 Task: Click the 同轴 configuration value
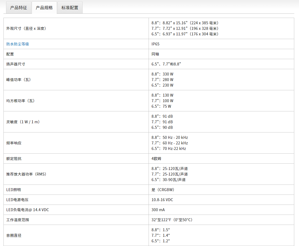pos(155,54)
